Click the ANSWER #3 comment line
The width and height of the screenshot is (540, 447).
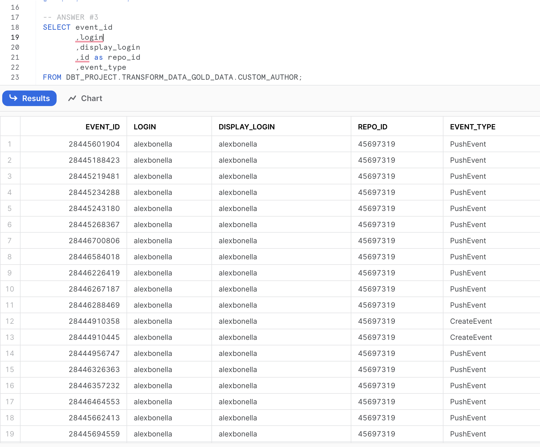(x=71, y=17)
